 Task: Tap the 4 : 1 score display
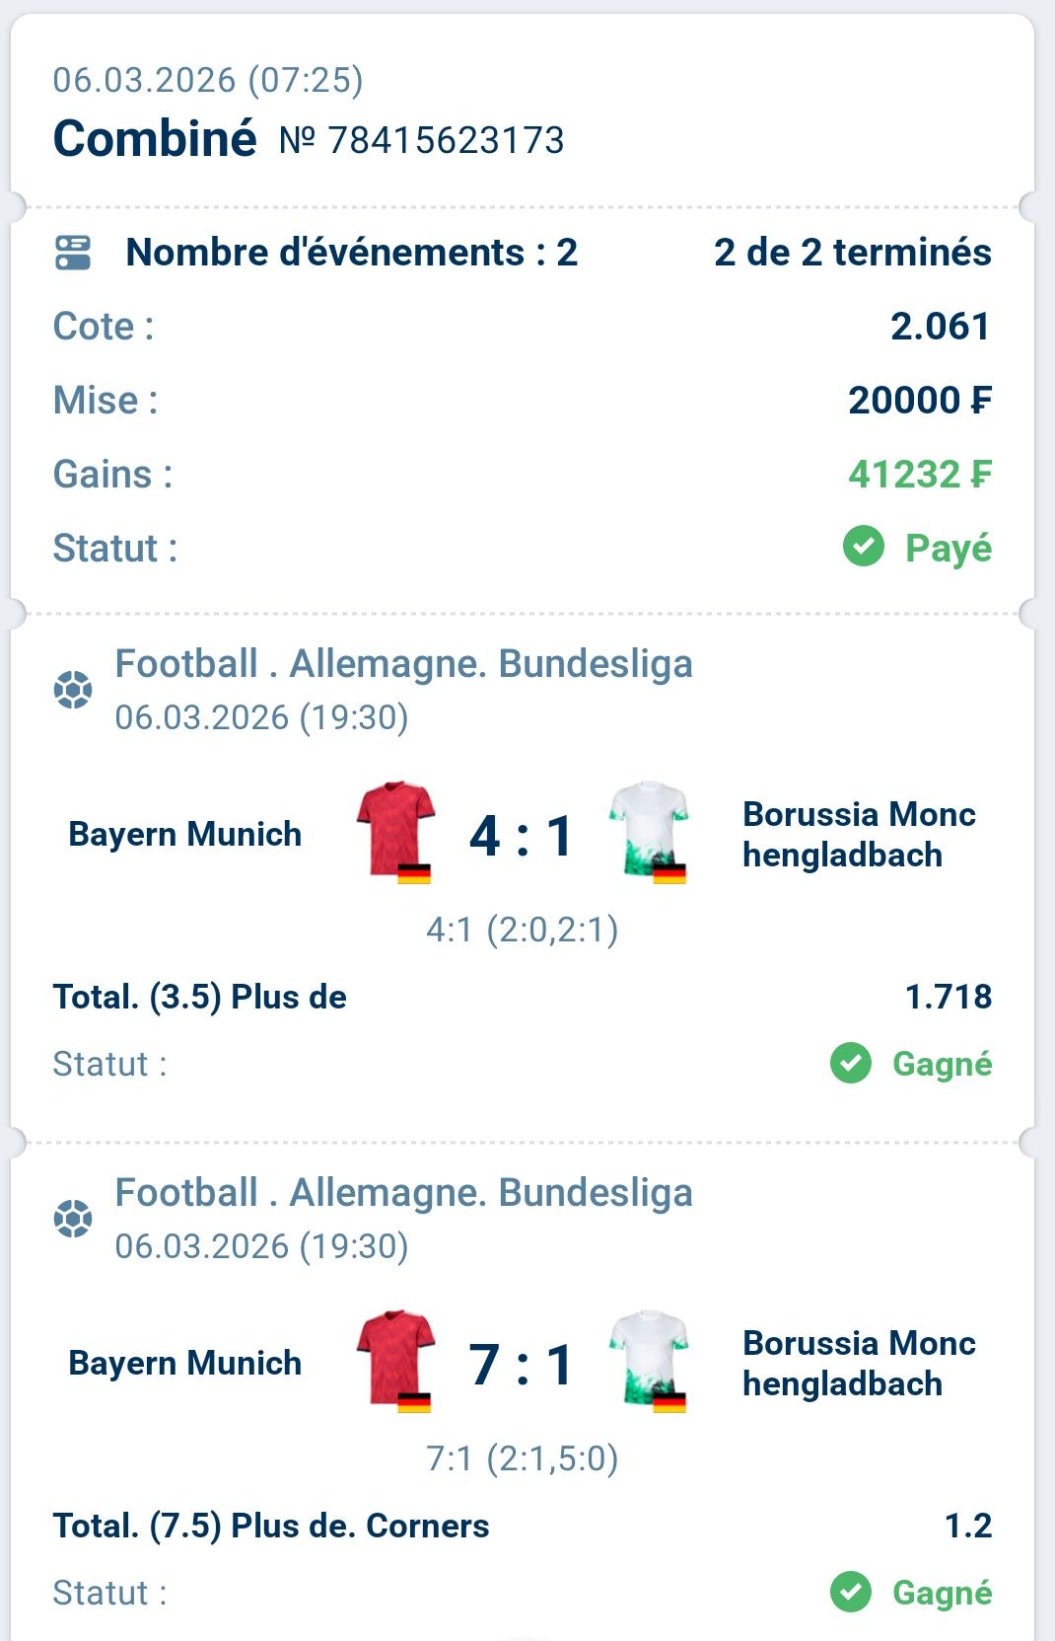[x=521, y=836]
